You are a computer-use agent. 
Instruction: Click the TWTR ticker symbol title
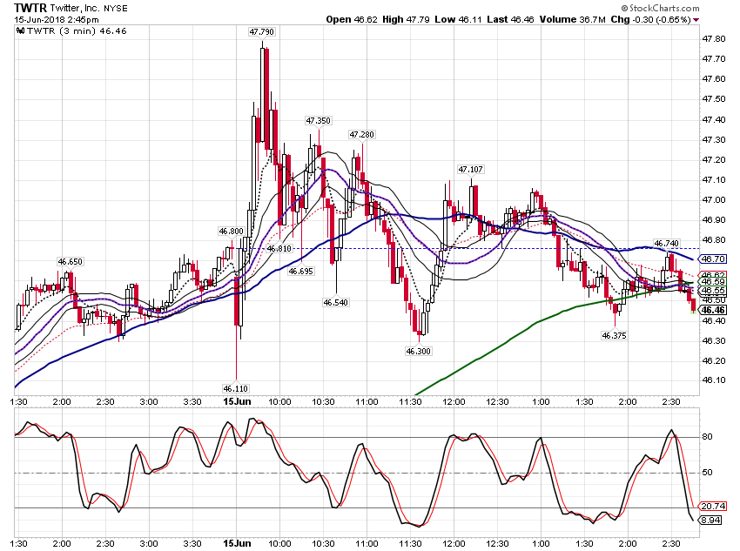tap(30, 8)
